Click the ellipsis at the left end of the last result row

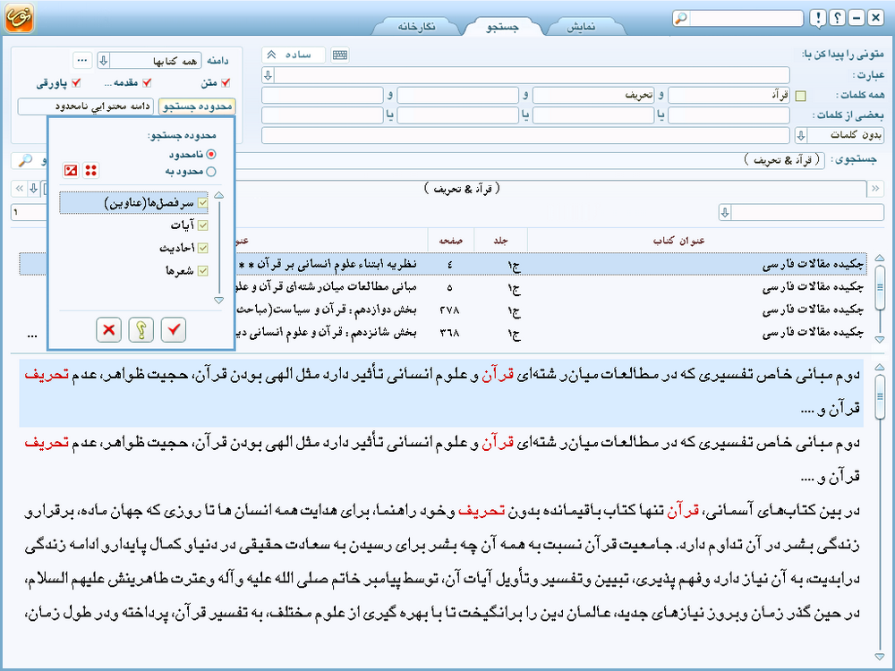32,335
